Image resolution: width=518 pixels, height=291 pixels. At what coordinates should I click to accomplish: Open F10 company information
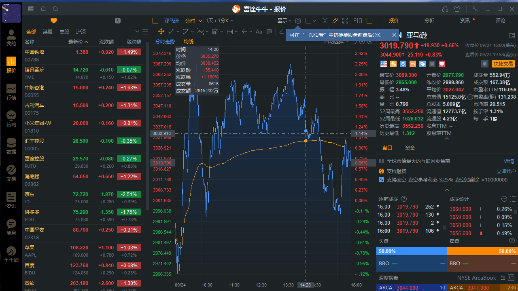click(x=357, y=21)
